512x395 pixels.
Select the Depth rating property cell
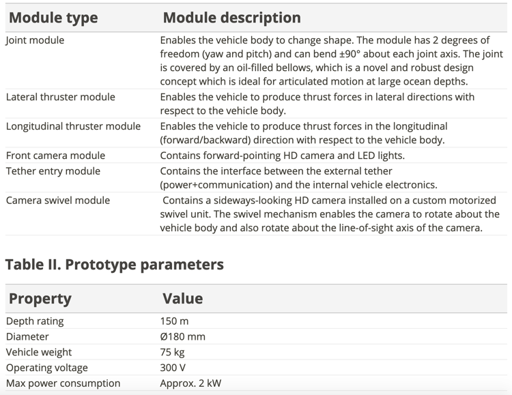(x=35, y=321)
